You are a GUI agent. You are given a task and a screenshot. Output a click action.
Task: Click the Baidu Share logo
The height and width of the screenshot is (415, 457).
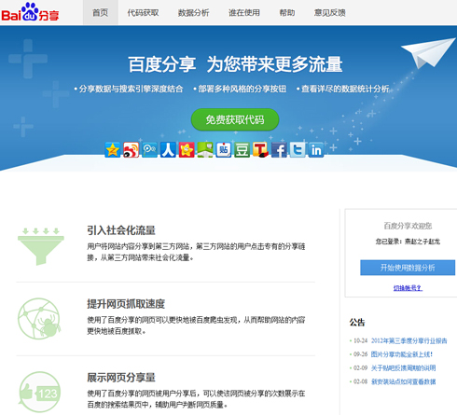pos(30,13)
